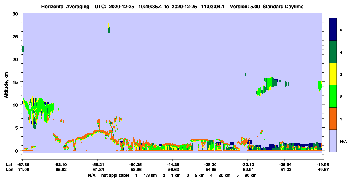
Task: Click the dark green colorbar segment labeled 4
Action: click(333, 52)
